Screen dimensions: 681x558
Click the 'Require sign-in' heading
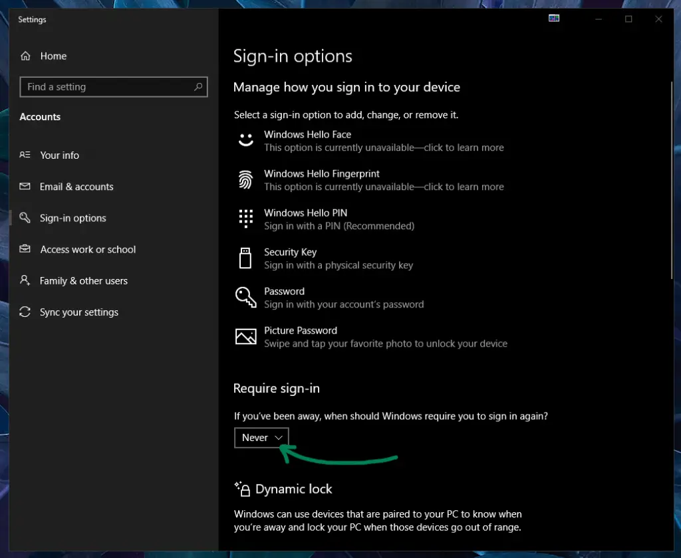pos(277,389)
